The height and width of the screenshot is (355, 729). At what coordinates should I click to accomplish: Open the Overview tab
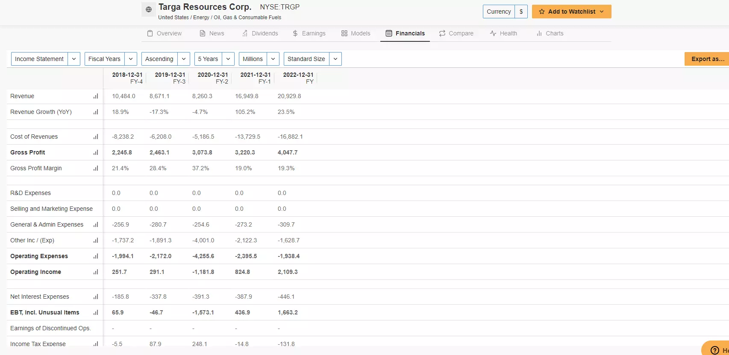point(165,33)
